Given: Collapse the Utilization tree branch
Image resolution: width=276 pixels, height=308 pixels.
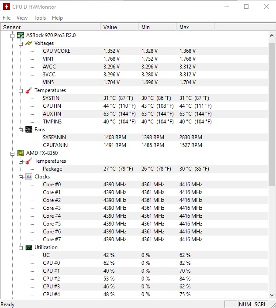Looking at the screenshot, I should click(21, 248).
